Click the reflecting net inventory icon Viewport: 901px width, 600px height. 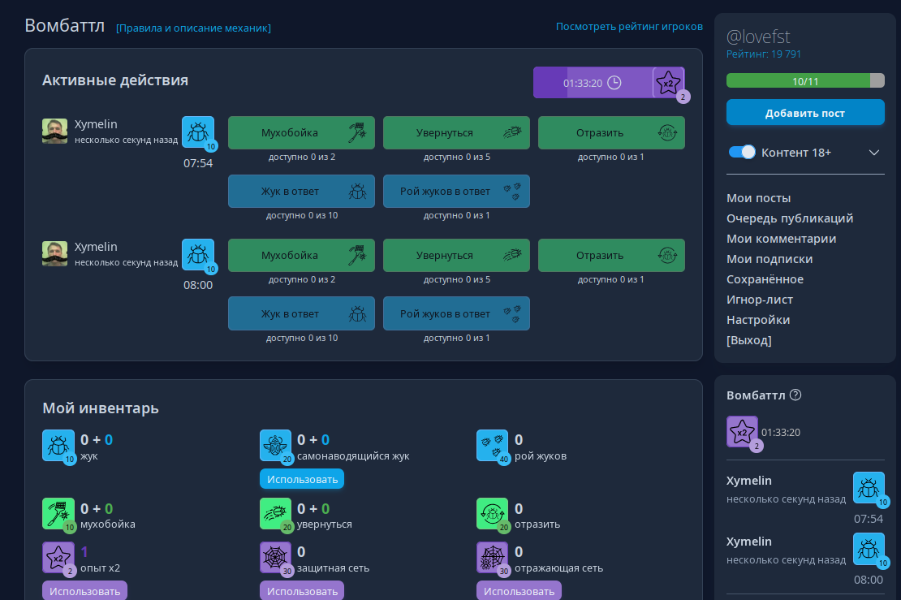(492, 558)
